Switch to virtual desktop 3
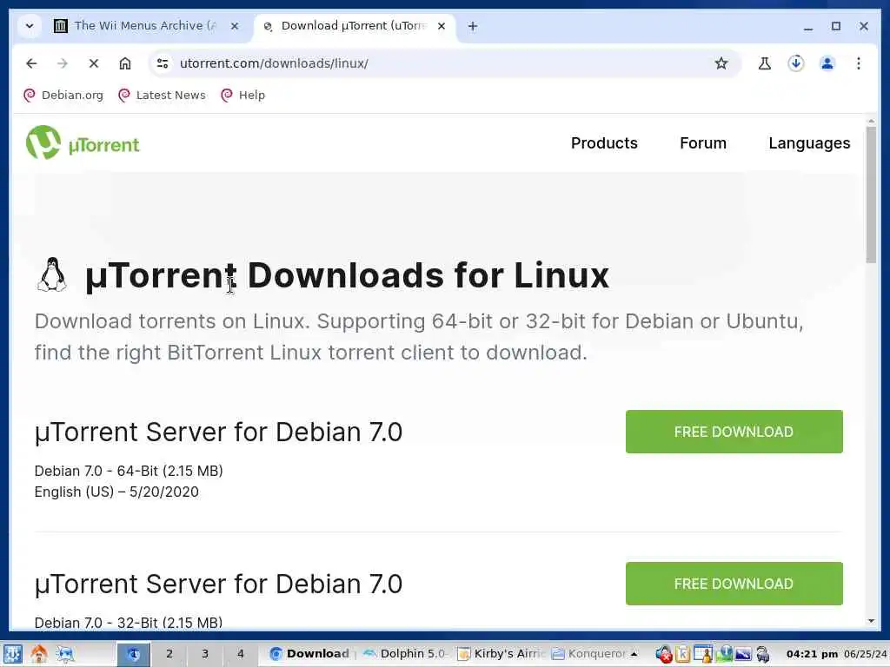 [x=205, y=654]
